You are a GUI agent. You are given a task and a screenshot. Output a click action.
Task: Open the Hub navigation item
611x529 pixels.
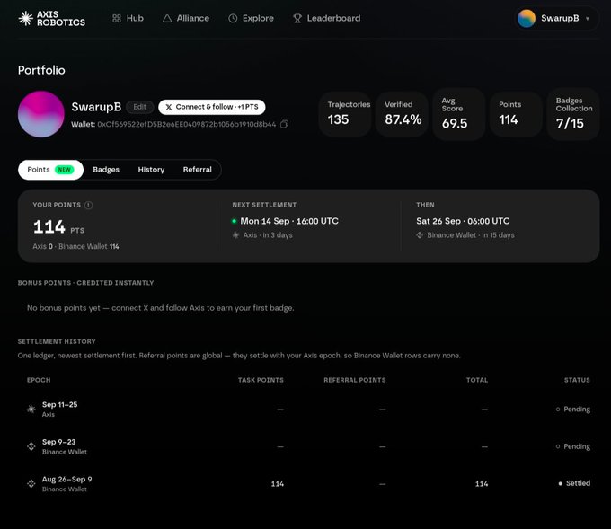pyautogui.click(x=128, y=18)
